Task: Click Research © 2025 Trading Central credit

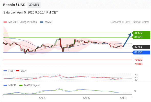Action: (130, 22)
